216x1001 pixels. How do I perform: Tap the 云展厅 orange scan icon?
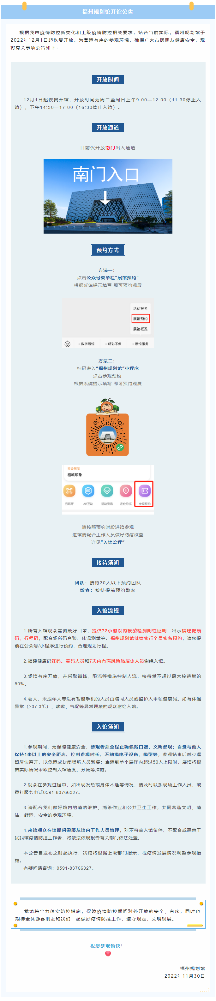pyautogui.click(x=69, y=491)
